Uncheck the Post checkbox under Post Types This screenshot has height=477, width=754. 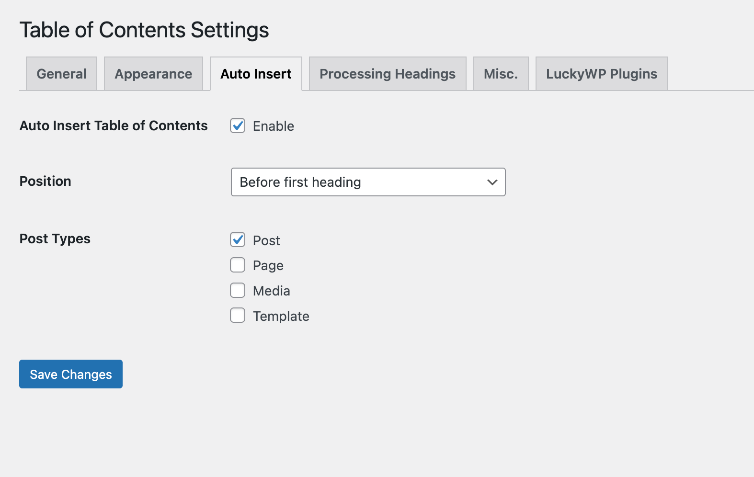(x=238, y=240)
